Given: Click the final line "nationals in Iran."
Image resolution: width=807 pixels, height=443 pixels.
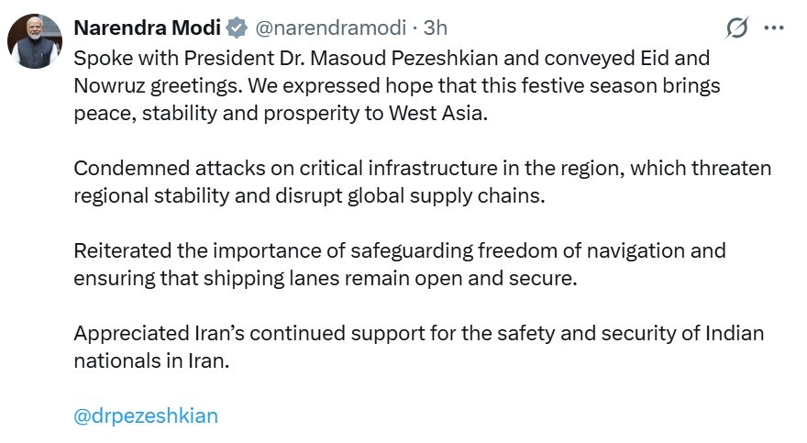Looking at the screenshot, I should [150, 360].
